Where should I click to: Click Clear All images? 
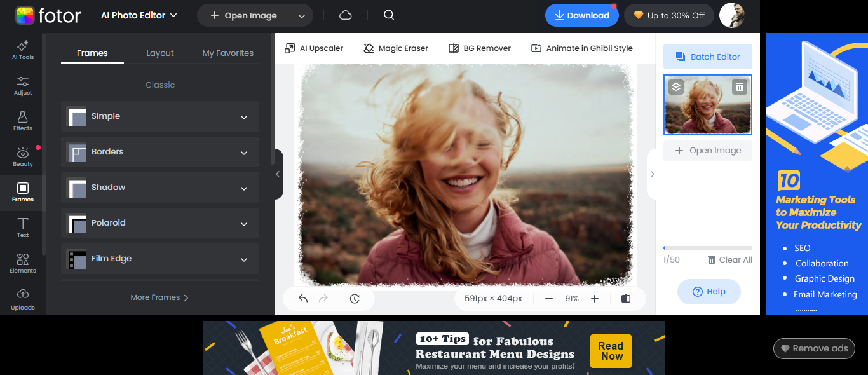click(730, 259)
